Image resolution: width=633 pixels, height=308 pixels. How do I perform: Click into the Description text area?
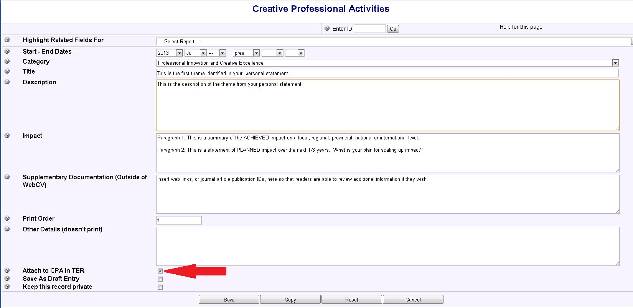388,105
